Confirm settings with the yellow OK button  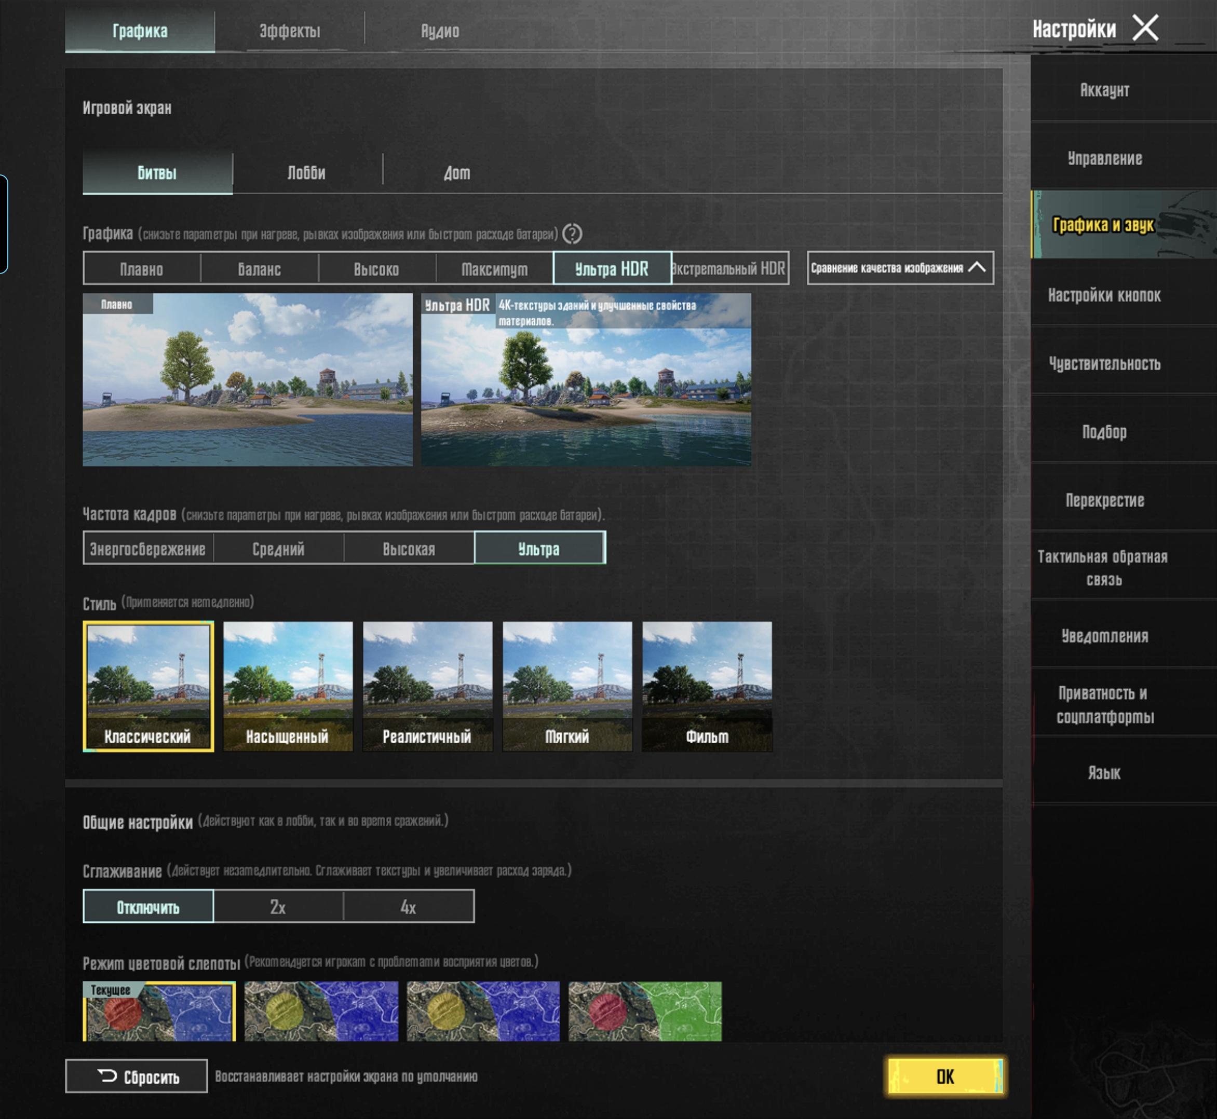pos(945,1076)
